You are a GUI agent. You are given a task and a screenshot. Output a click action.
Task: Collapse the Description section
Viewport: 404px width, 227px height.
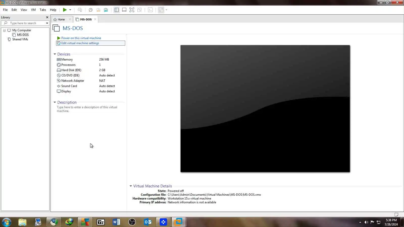pos(55,102)
